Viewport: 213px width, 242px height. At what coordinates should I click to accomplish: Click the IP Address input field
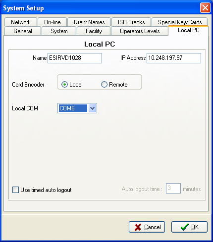174,58
